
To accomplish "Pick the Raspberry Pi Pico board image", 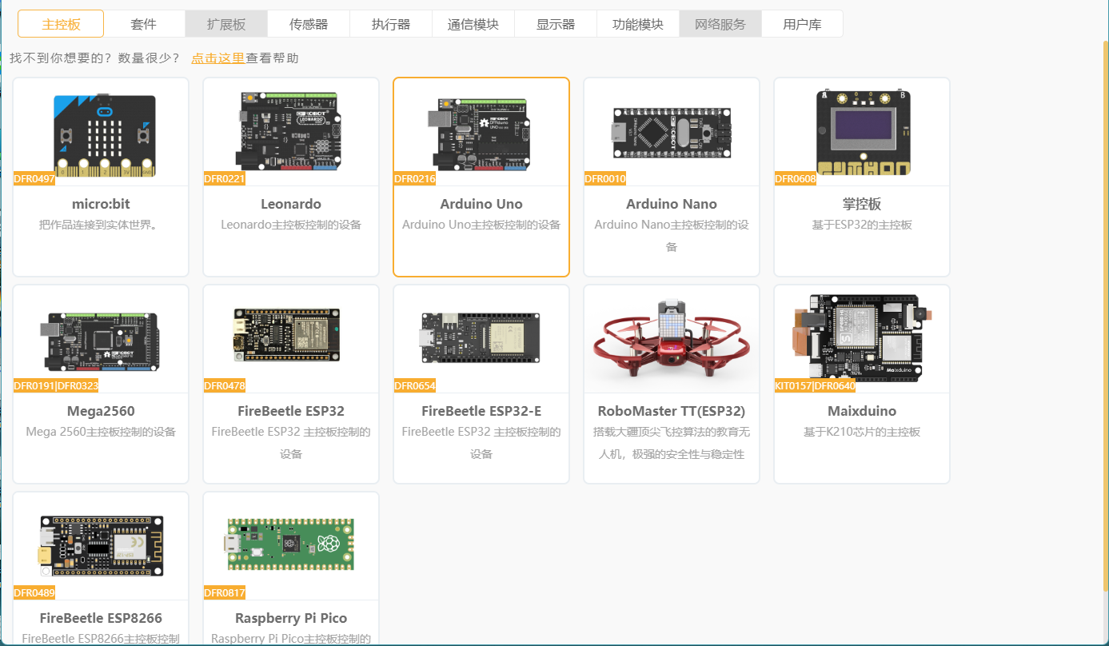I will click(x=291, y=544).
